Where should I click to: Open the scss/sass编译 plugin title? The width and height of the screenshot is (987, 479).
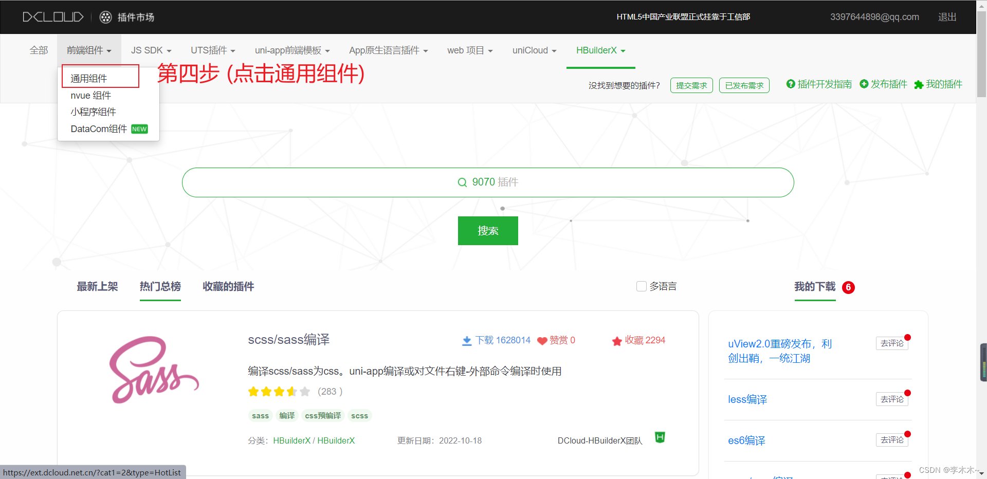(x=289, y=340)
